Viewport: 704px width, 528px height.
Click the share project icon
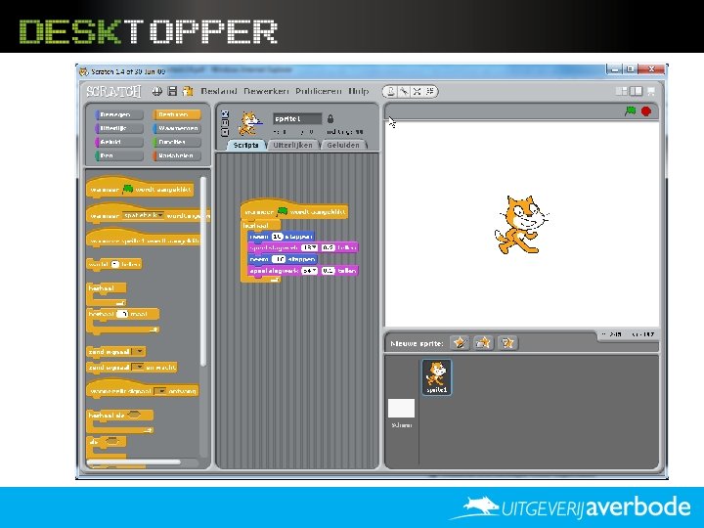[188, 91]
